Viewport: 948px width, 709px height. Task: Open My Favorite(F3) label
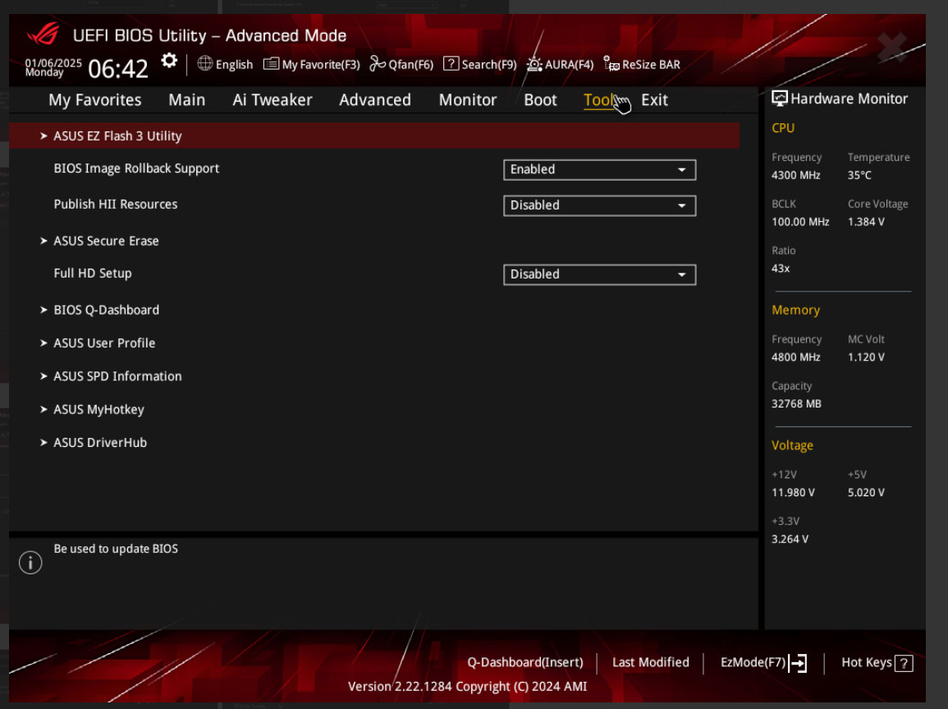click(321, 65)
